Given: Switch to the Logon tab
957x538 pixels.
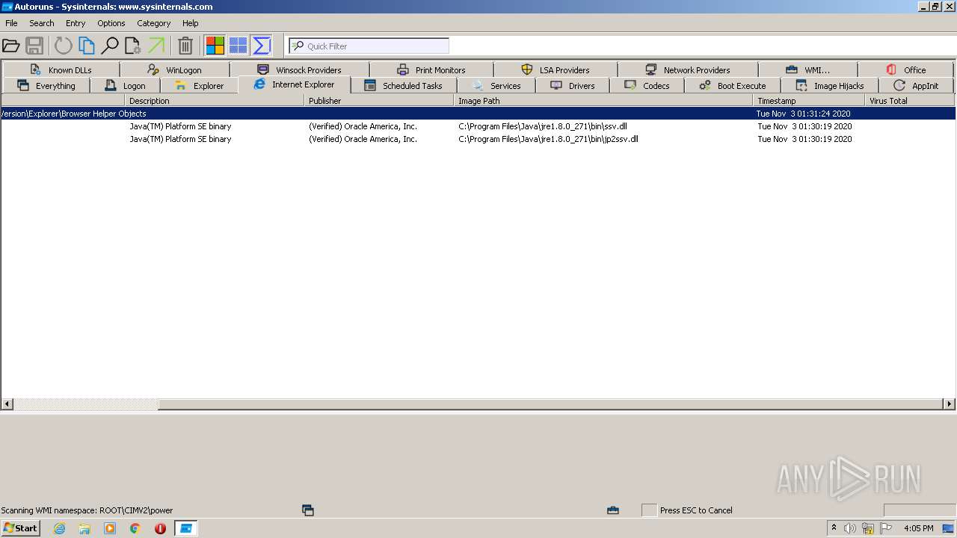Looking at the screenshot, I should (x=125, y=85).
